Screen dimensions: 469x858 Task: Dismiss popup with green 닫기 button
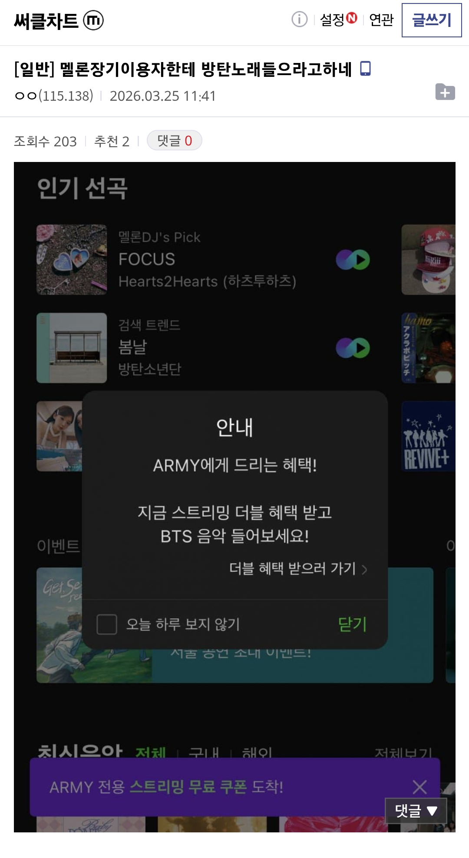coord(353,624)
